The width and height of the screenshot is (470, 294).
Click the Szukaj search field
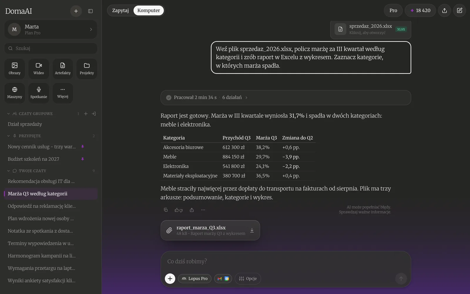pos(51,49)
